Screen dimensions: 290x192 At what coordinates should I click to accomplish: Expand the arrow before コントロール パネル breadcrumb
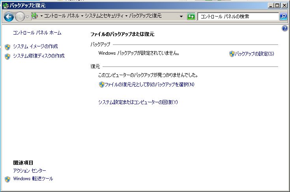41,16
